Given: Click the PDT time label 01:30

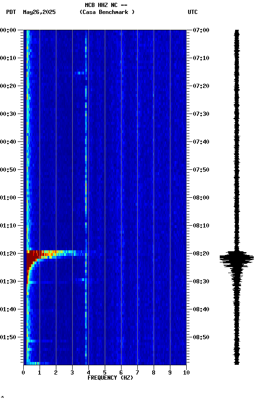Looking at the screenshot, I should pyautogui.click(x=8, y=281).
